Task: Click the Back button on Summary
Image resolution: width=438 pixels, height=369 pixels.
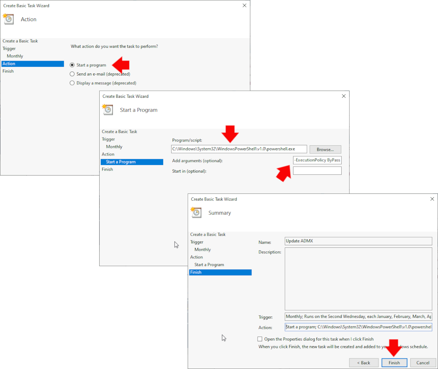Action: 364,362
